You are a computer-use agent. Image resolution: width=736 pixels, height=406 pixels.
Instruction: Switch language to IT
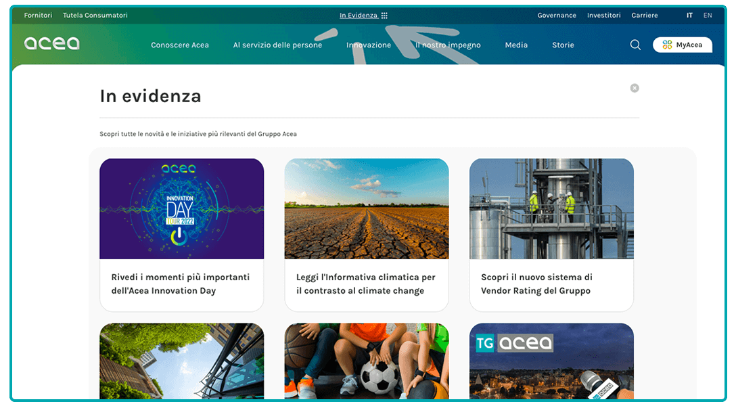coord(689,15)
